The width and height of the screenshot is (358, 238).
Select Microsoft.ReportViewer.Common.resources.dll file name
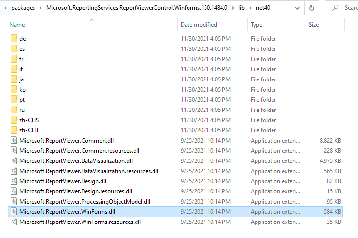(80, 151)
